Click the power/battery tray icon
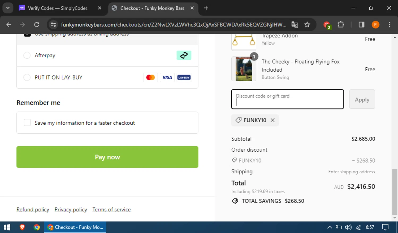Image resolution: width=398 pixels, height=233 pixels. click(x=339, y=227)
